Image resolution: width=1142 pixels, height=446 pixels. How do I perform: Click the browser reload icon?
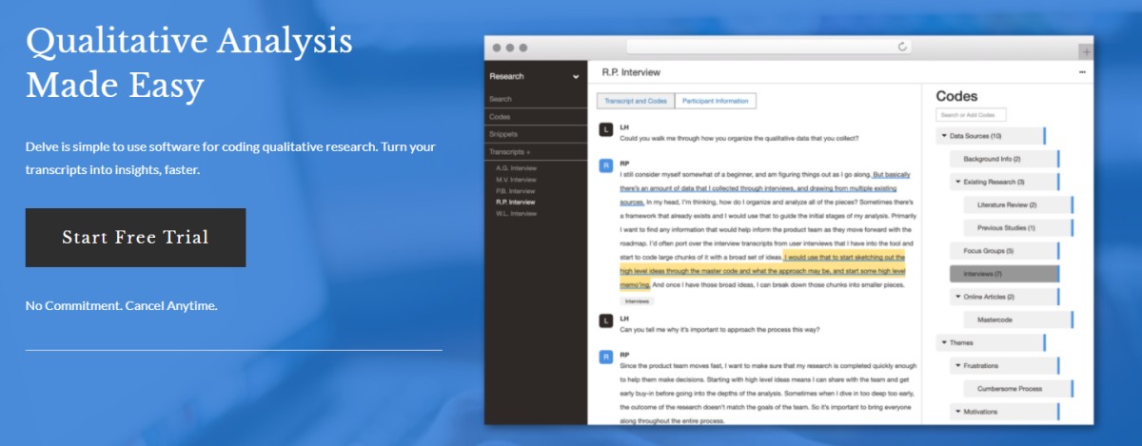[903, 47]
